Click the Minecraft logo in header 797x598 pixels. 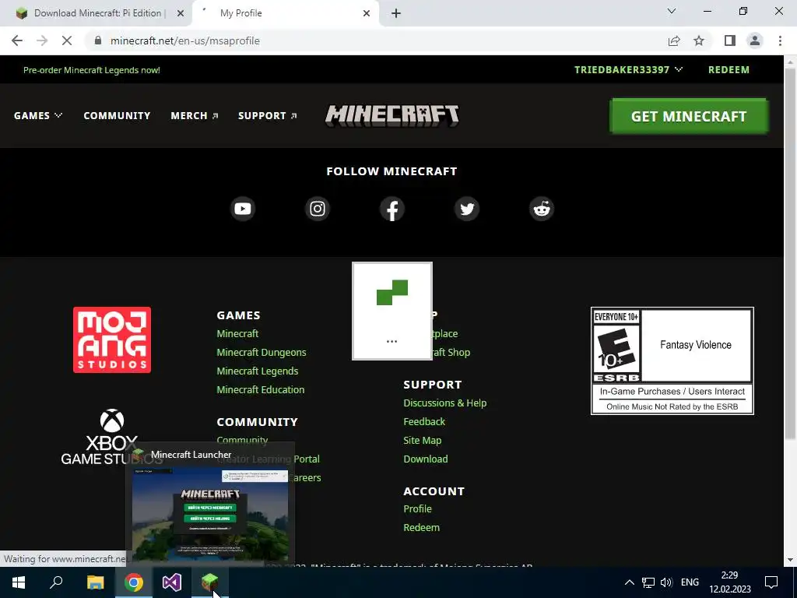pos(392,115)
